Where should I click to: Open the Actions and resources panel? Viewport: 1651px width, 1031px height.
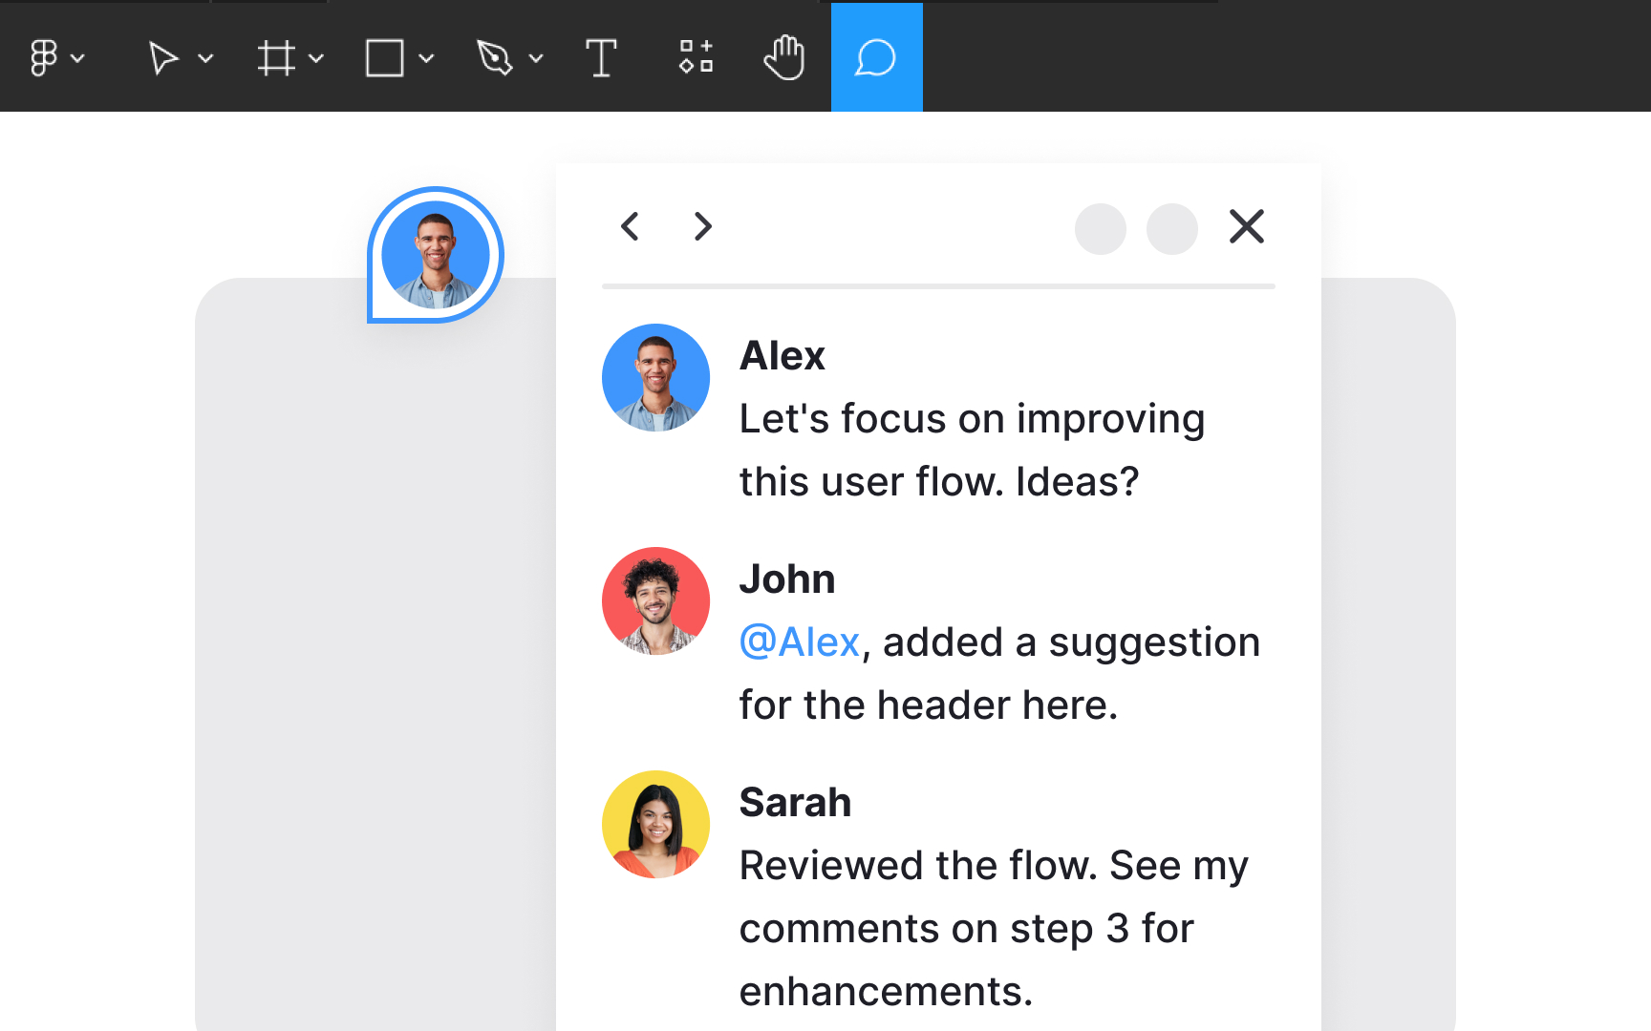tap(696, 57)
